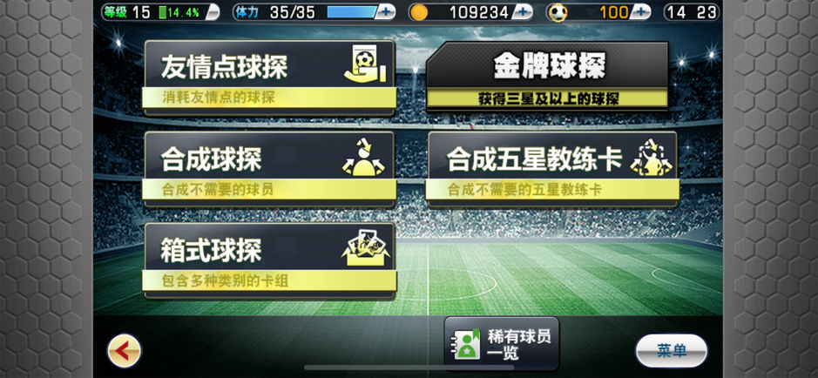Add coins with the gold plus button
818x378 pixels.
coord(523,12)
